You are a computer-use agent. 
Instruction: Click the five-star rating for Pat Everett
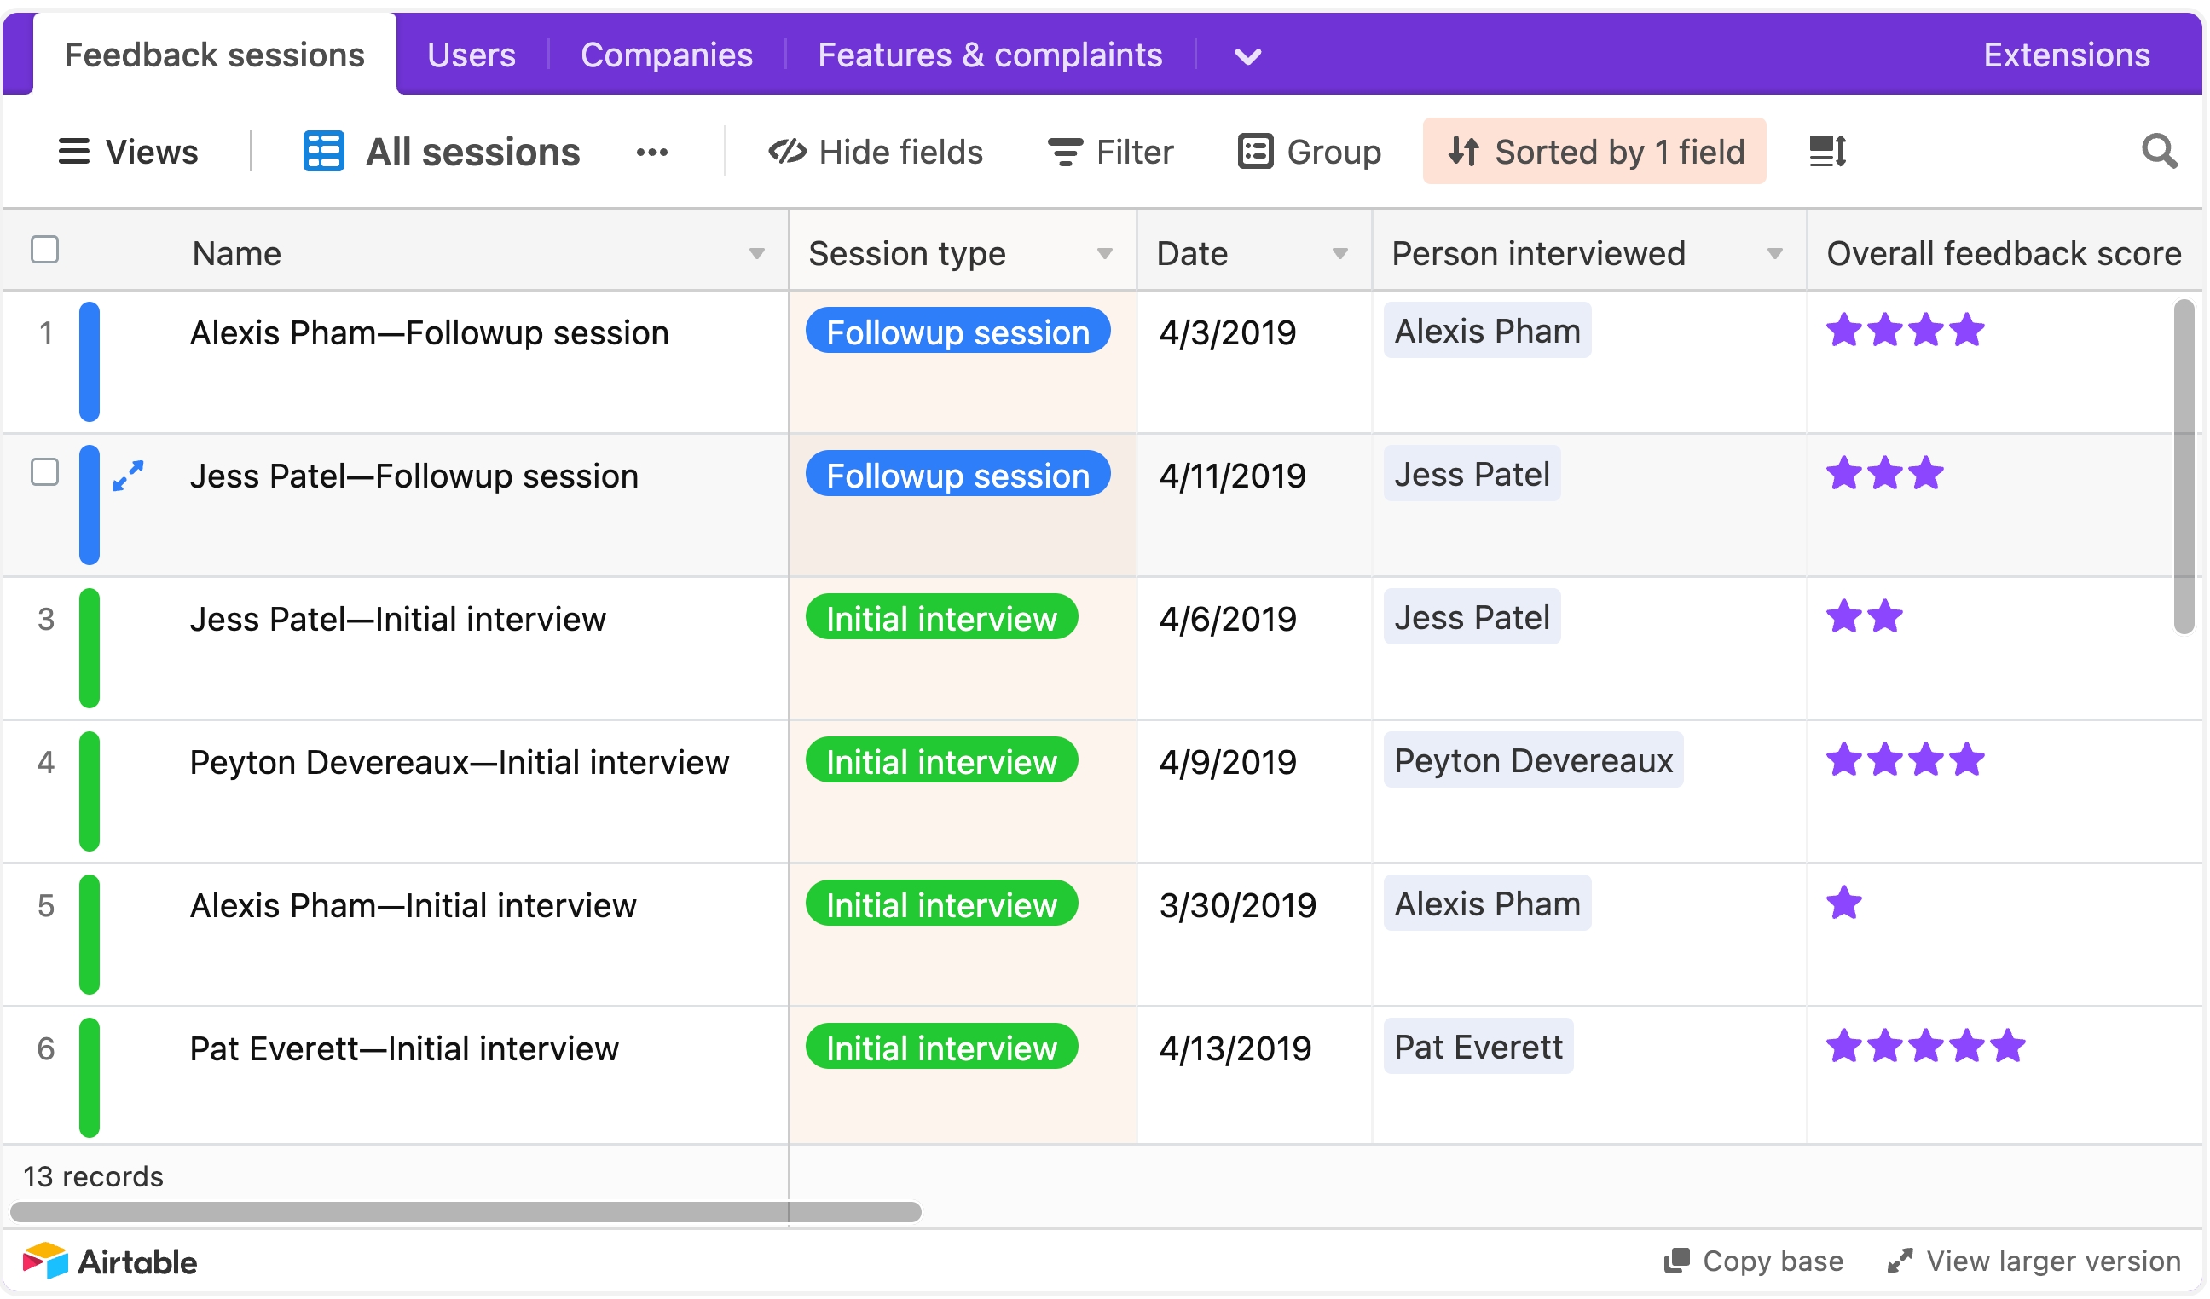[1927, 1047]
